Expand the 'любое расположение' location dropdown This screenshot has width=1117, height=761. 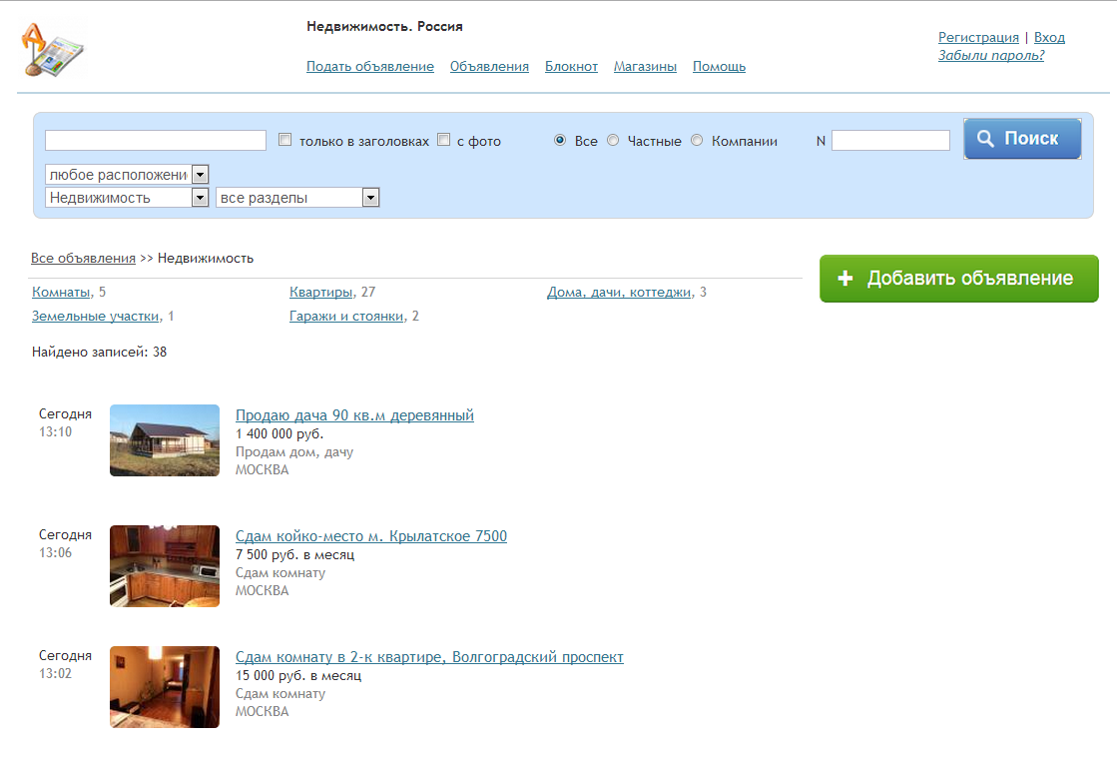(200, 175)
